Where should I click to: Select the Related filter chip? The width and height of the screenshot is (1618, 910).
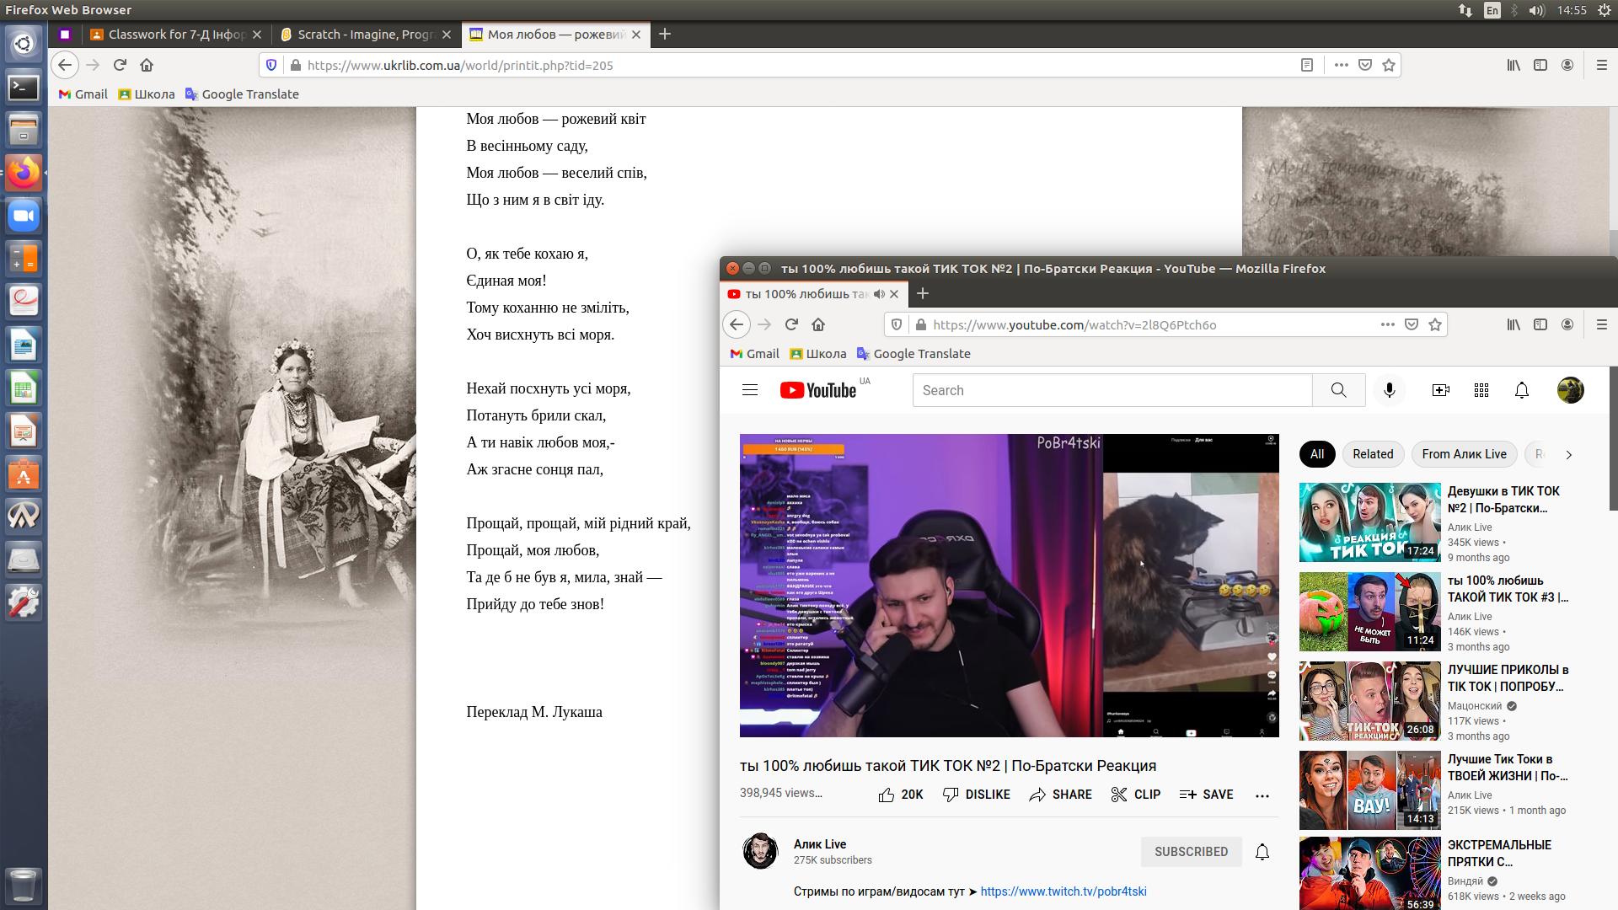pos(1373,454)
